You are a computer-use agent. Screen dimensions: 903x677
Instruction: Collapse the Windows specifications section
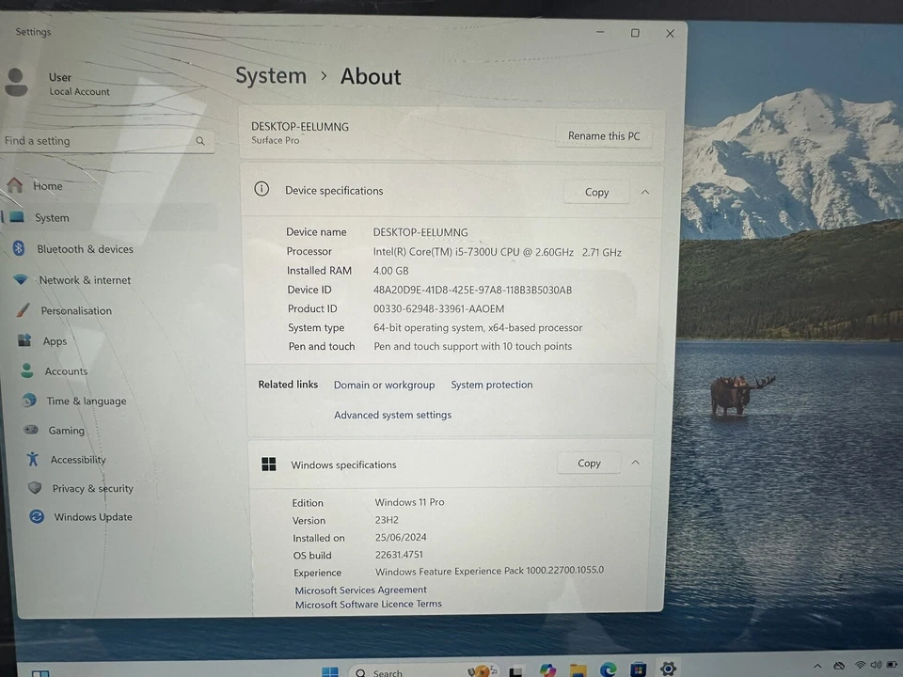pyautogui.click(x=635, y=463)
